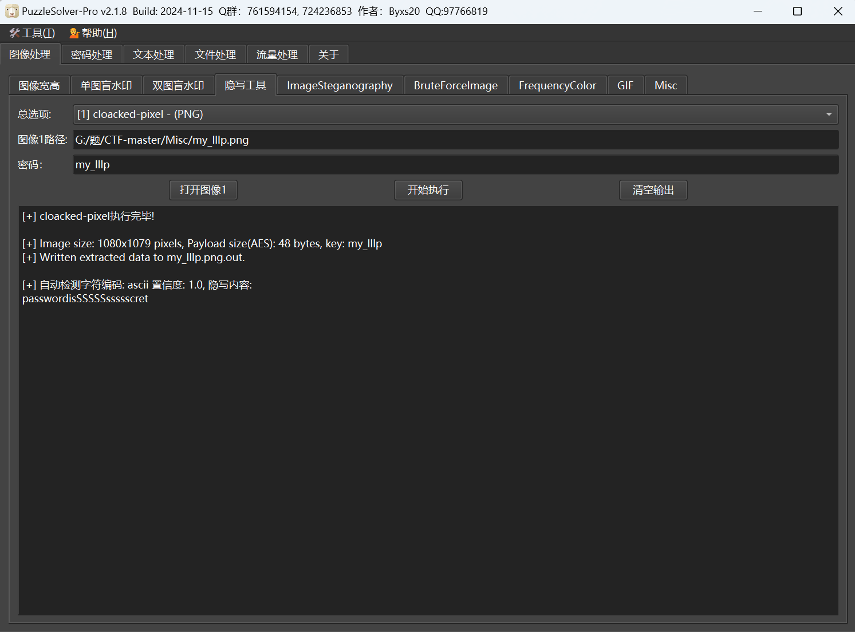Open the 双图盲水印 sub-tab
855x632 pixels.
point(179,86)
